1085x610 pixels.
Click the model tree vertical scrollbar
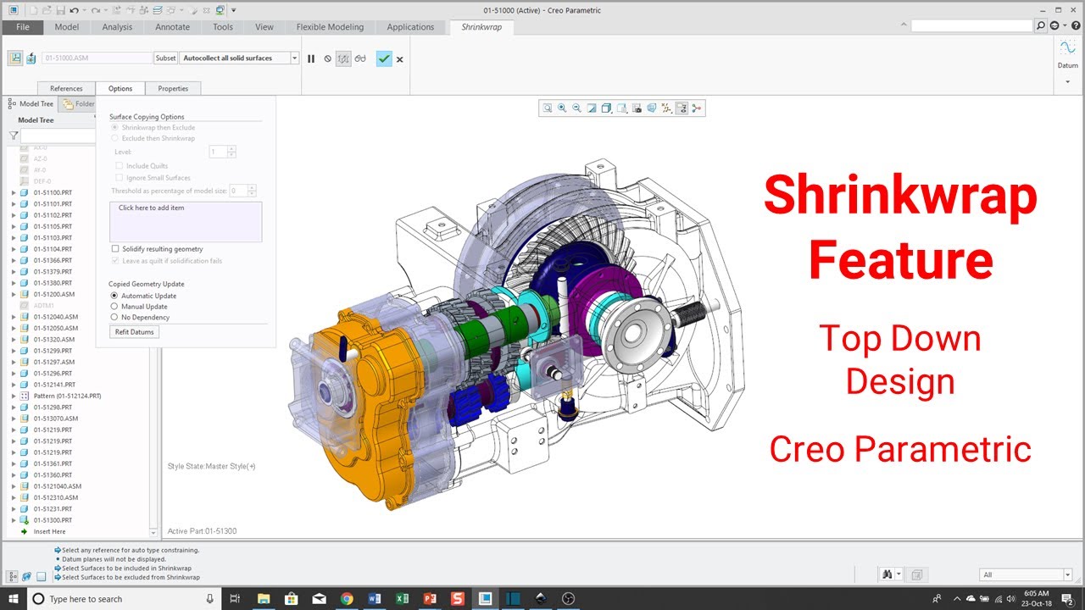(x=153, y=340)
